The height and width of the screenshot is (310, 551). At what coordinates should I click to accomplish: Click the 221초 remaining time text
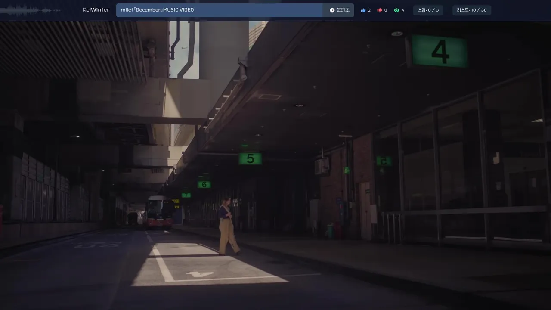pyautogui.click(x=343, y=10)
